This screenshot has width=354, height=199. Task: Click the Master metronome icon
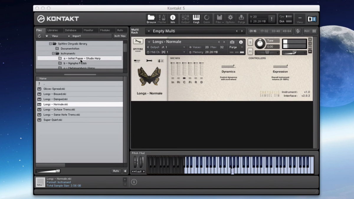pos(162,19)
